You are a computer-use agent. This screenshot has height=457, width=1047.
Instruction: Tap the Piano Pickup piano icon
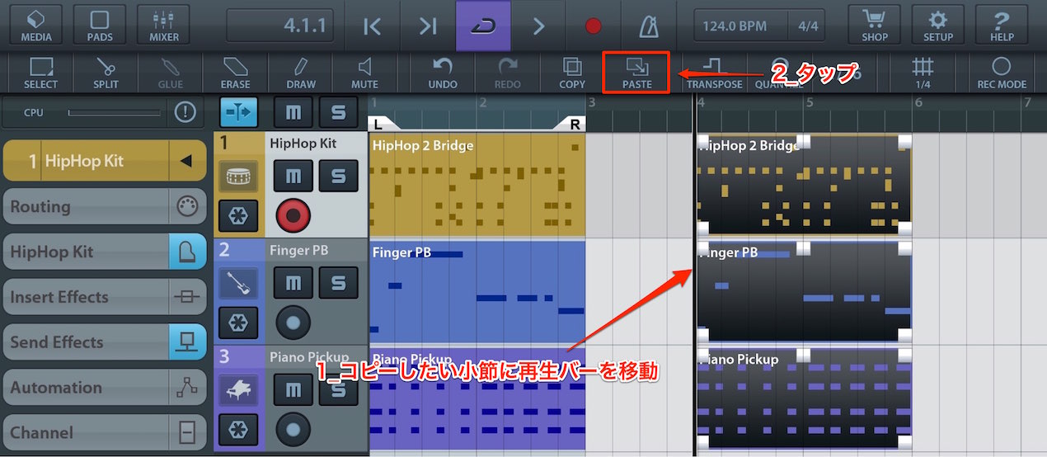click(238, 389)
